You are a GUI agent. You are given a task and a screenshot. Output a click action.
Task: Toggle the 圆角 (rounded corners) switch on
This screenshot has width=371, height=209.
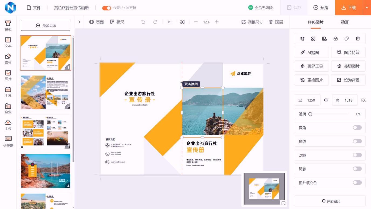pyautogui.click(x=357, y=127)
